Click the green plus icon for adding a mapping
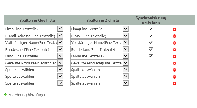 click(x=6, y=95)
